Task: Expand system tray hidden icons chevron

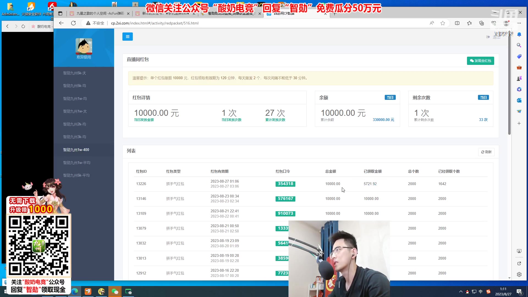Action: point(461,291)
